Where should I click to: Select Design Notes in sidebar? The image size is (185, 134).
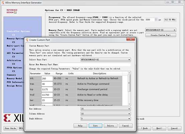(14, 86)
